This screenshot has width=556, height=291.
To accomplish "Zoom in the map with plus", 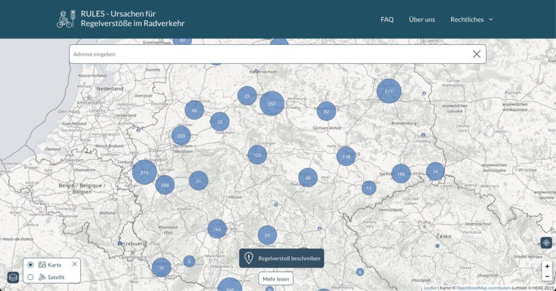I will pos(547,266).
